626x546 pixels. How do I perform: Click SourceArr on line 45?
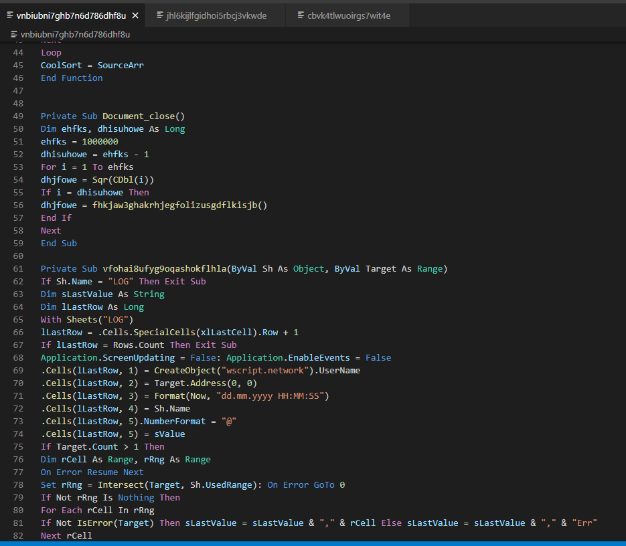click(121, 66)
